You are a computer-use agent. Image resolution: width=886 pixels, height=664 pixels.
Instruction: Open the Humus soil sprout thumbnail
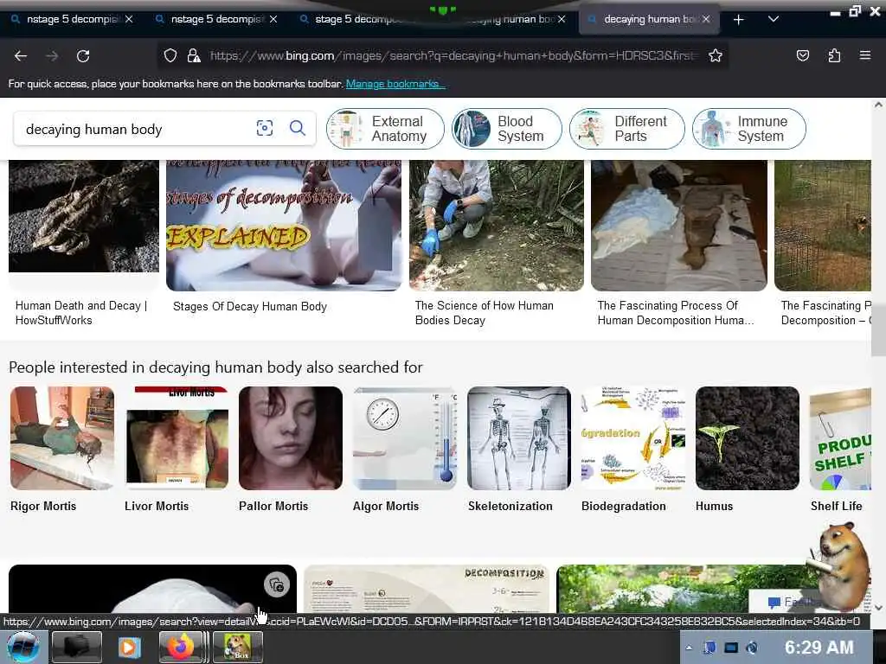[747, 438]
